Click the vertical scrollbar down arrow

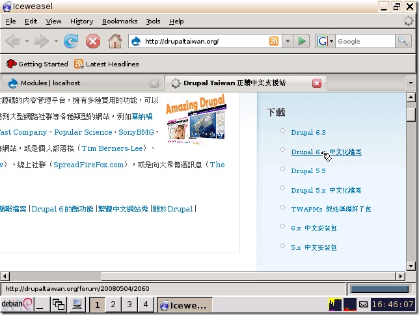click(411, 266)
